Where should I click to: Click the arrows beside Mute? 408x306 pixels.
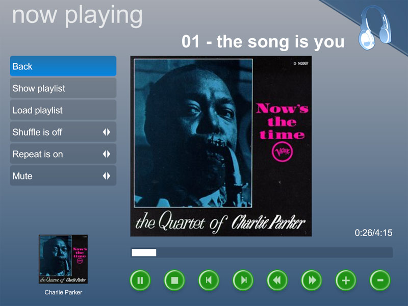pos(107,176)
